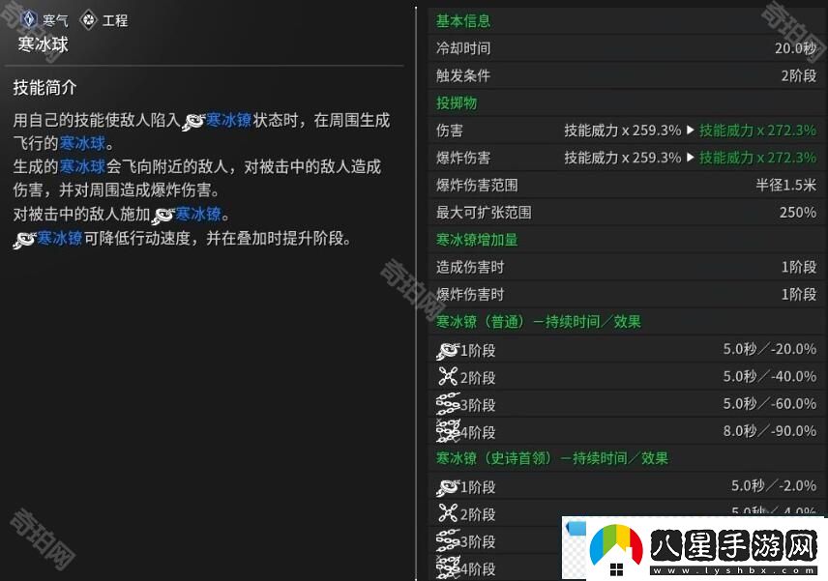
Task: Click the 伤害 row label
Action: coord(450,131)
